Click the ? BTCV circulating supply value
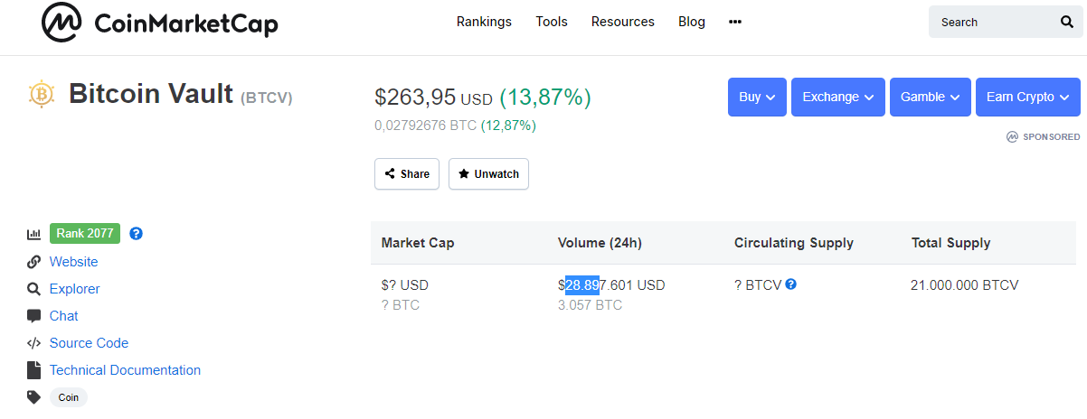 point(758,285)
